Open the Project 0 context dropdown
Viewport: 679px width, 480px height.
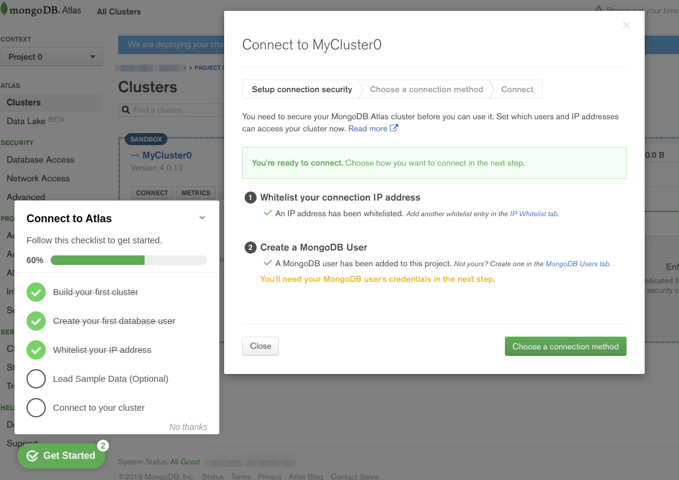tap(52, 57)
